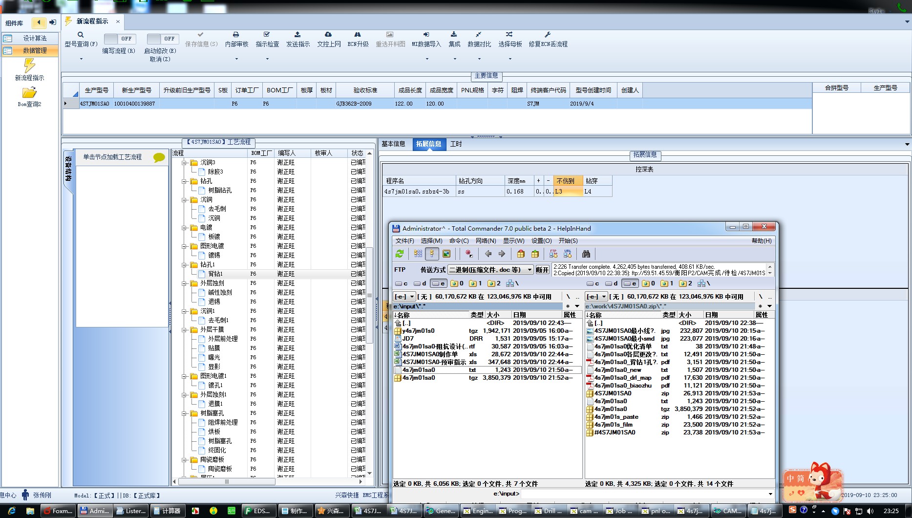Select right panel drive d button
The height and width of the screenshot is (518, 912).
tap(612, 283)
